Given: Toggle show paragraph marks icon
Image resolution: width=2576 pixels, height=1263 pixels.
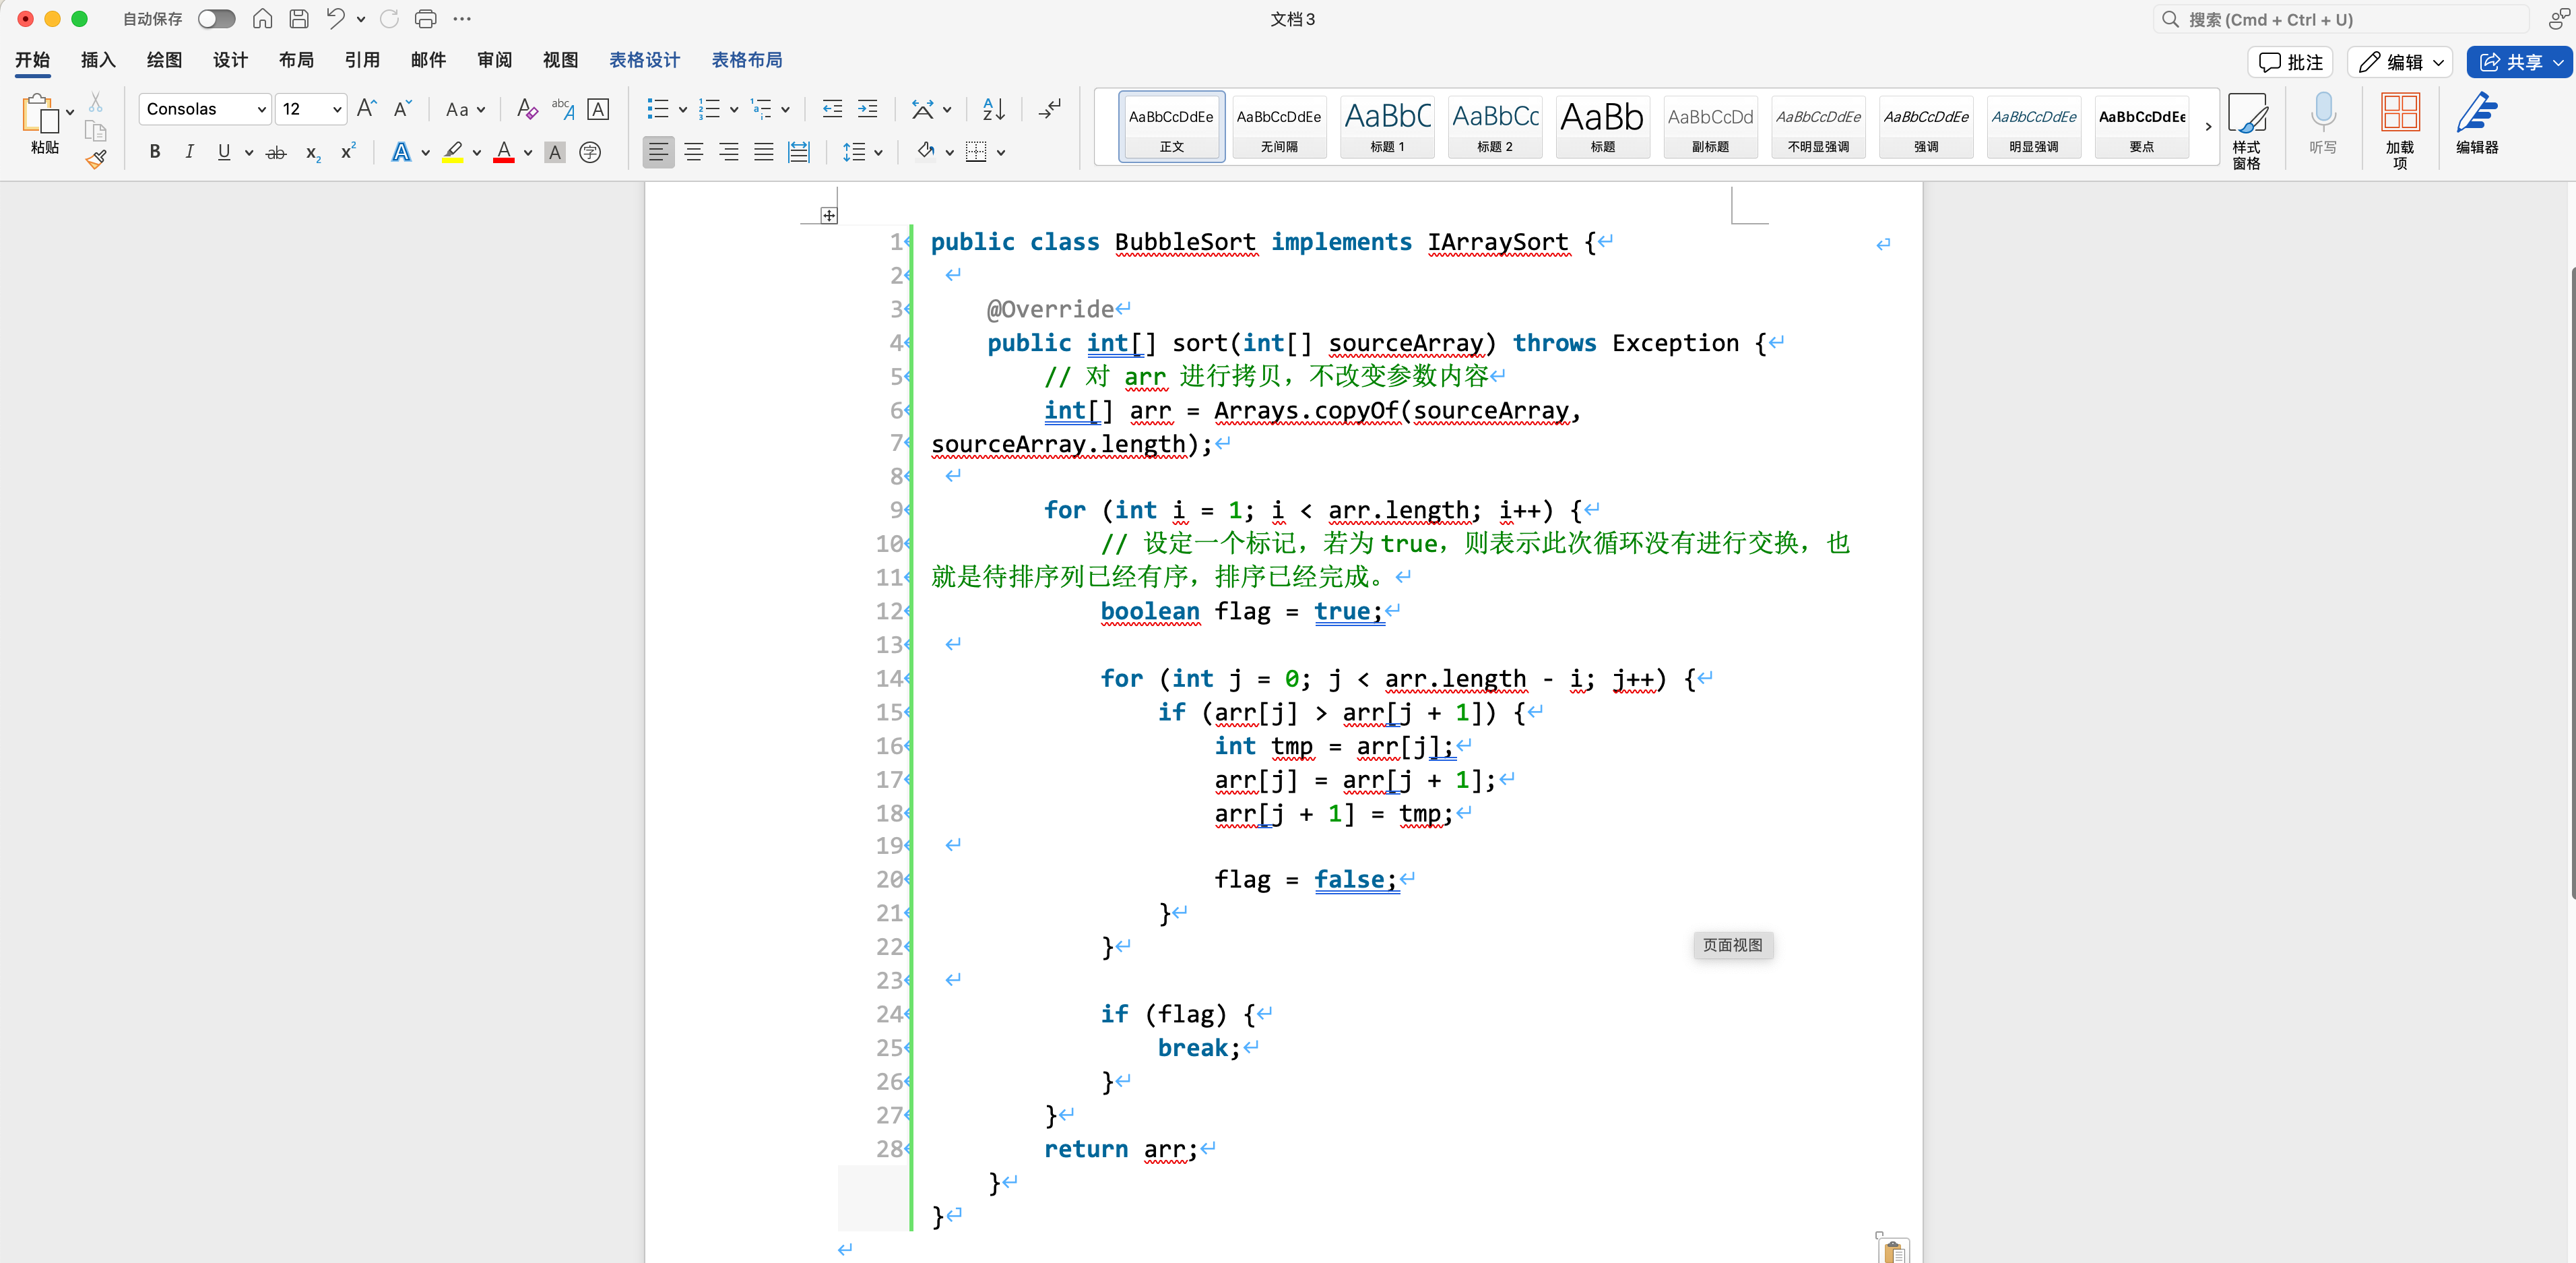Looking at the screenshot, I should coord(1049,109).
